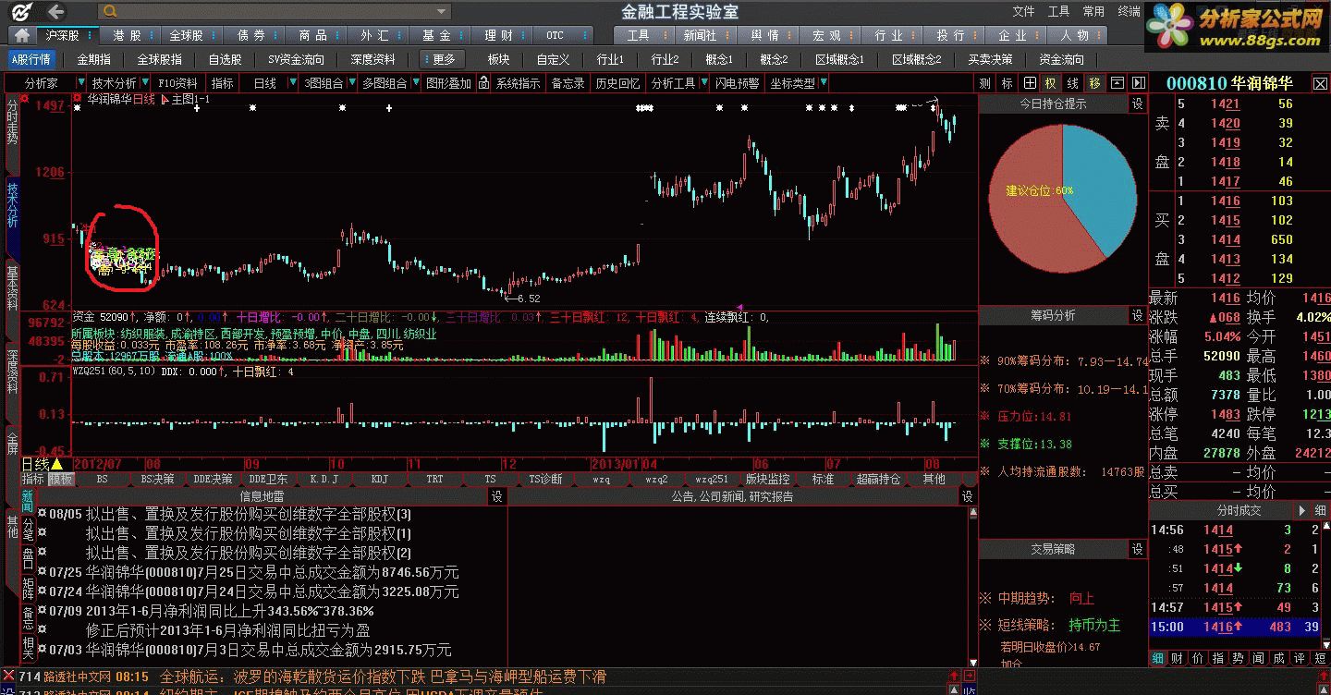Image resolution: width=1331 pixels, height=695 pixels.
Task: Expand the 更多 dropdown
Action: (444, 59)
